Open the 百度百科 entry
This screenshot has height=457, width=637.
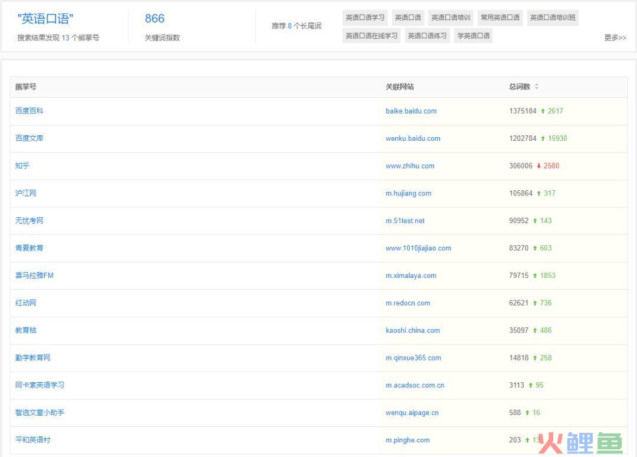(29, 111)
